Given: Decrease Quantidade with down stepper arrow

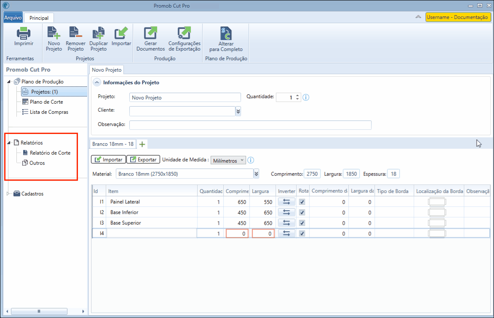Looking at the screenshot, I should pos(297,99).
